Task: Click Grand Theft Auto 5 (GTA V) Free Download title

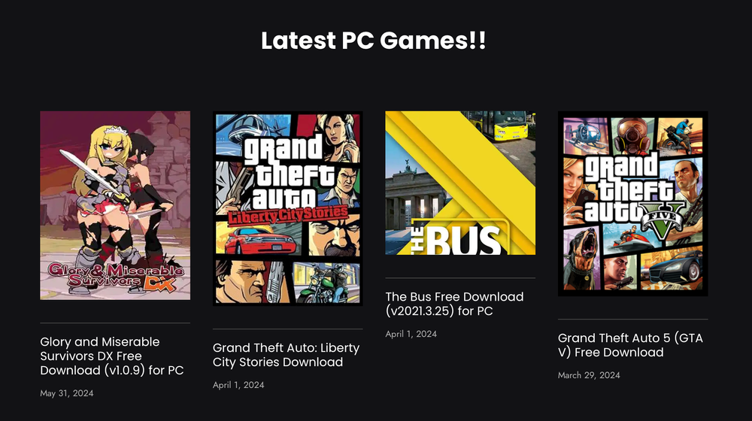Action: (x=630, y=345)
